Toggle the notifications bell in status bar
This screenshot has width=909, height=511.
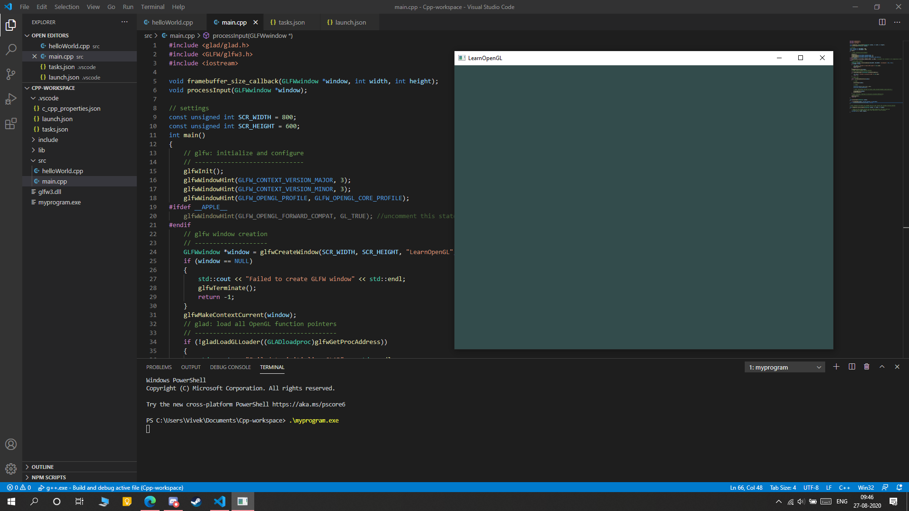(x=899, y=487)
